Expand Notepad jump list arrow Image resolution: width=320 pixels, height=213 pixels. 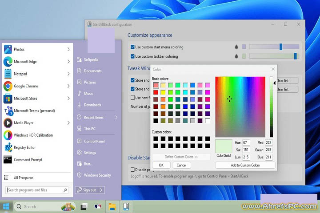(x=68, y=74)
